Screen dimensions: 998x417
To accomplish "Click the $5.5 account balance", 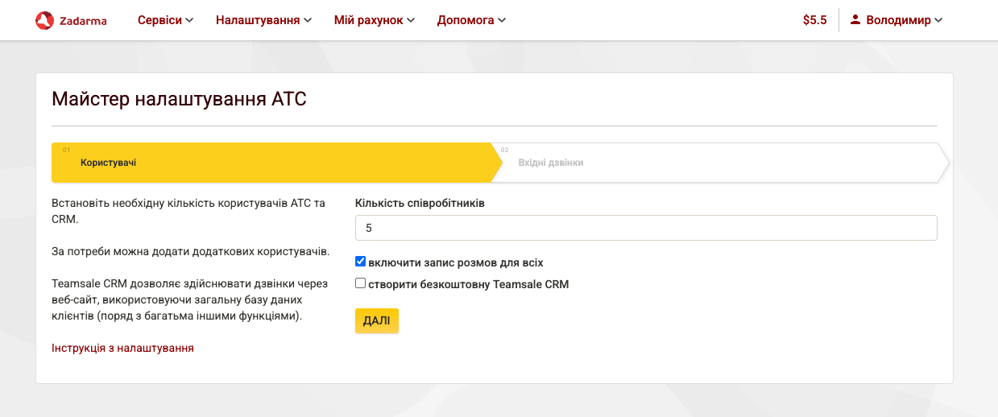I will [814, 20].
